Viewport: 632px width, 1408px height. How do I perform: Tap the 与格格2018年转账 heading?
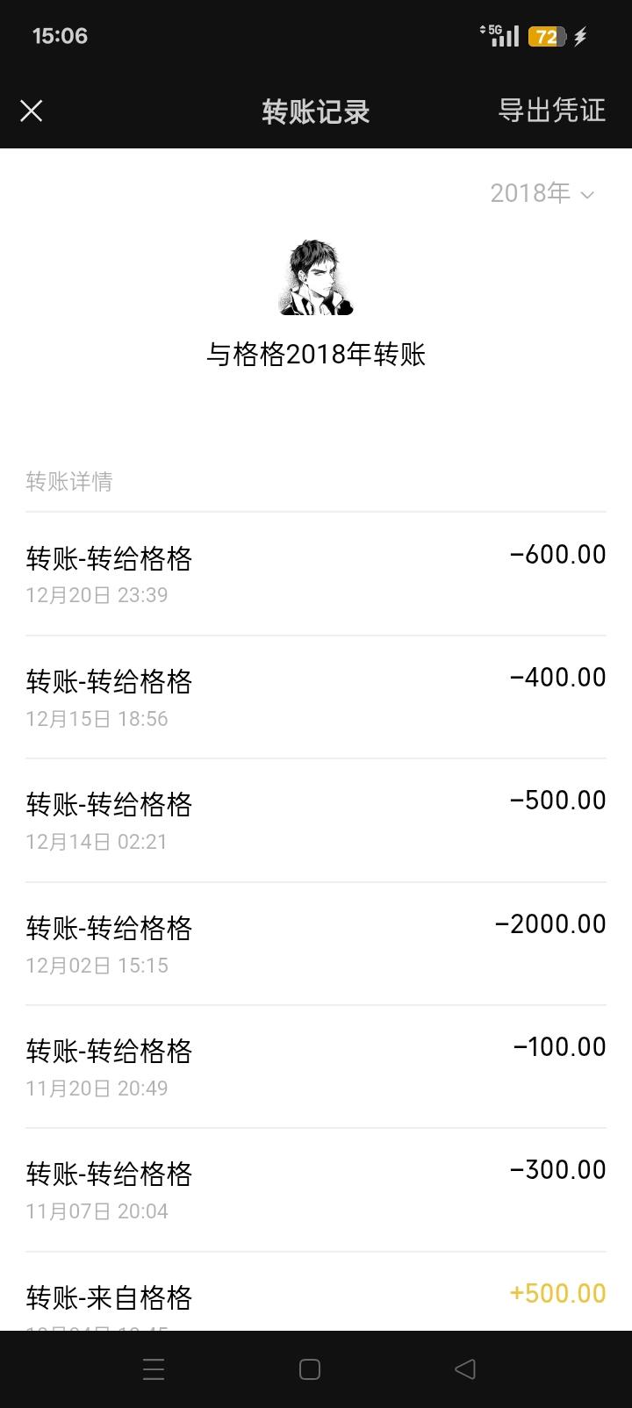[316, 355]
